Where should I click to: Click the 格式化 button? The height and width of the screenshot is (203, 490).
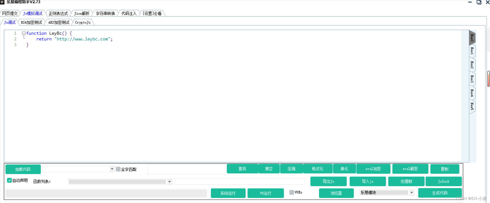[318, 169]
